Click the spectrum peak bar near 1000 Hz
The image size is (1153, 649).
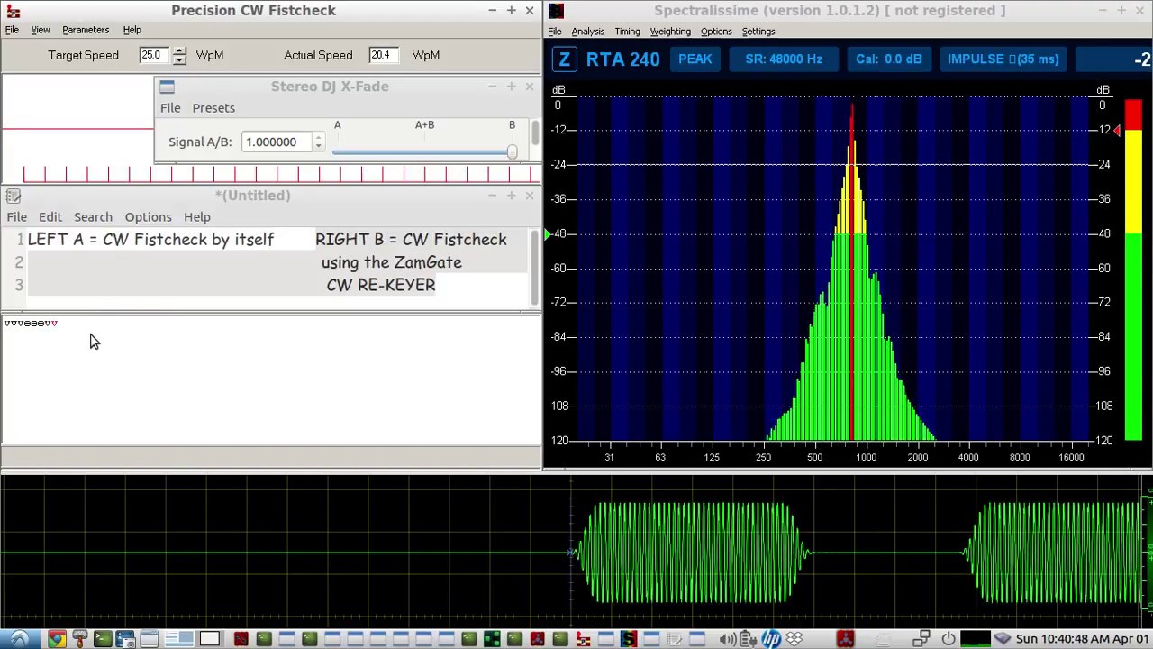tap(851, 270)
